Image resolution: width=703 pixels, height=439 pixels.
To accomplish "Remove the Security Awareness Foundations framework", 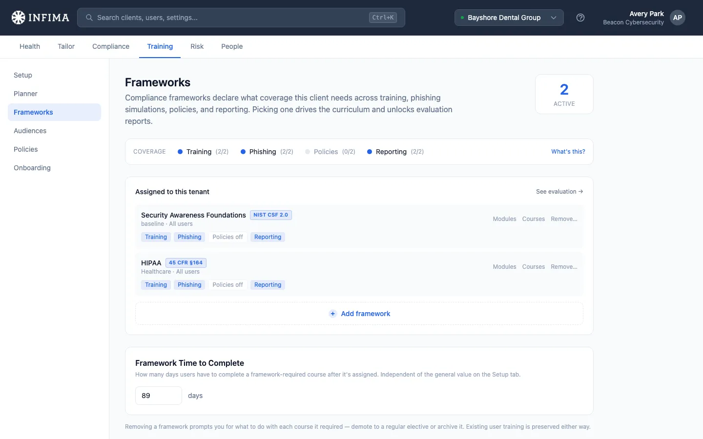I will point(564,219).
